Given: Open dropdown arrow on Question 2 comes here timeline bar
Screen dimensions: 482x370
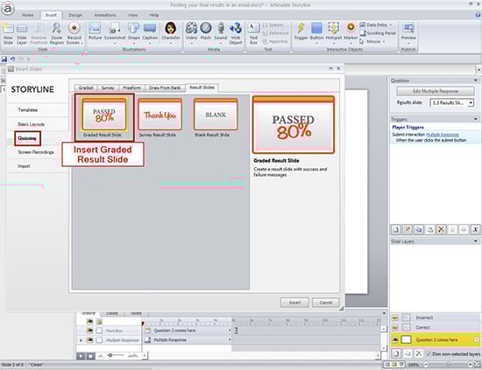Looking at the screenshot, I should 230,331.
